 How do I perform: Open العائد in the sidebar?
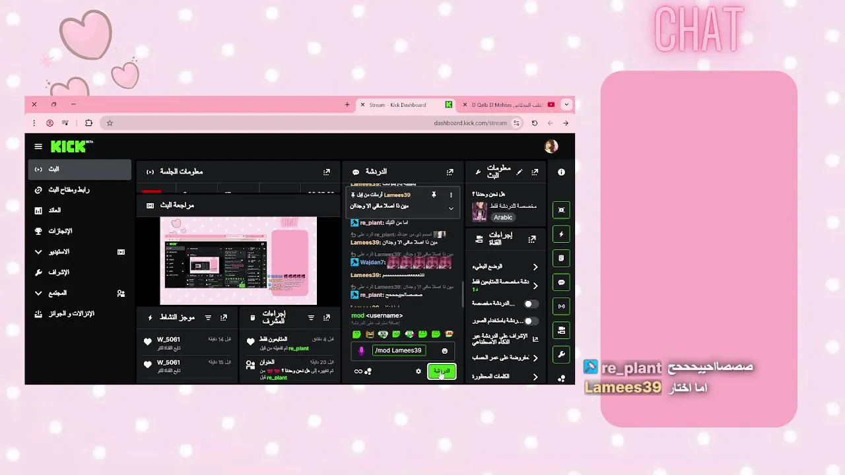[79, 210]
